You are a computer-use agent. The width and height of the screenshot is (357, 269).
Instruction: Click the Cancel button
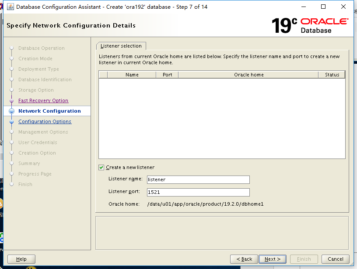[x=336, y=259]
